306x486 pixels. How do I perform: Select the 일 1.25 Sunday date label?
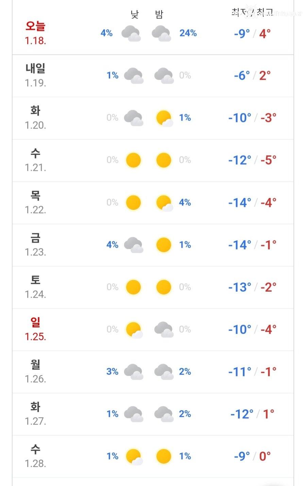tap(35, 329)
